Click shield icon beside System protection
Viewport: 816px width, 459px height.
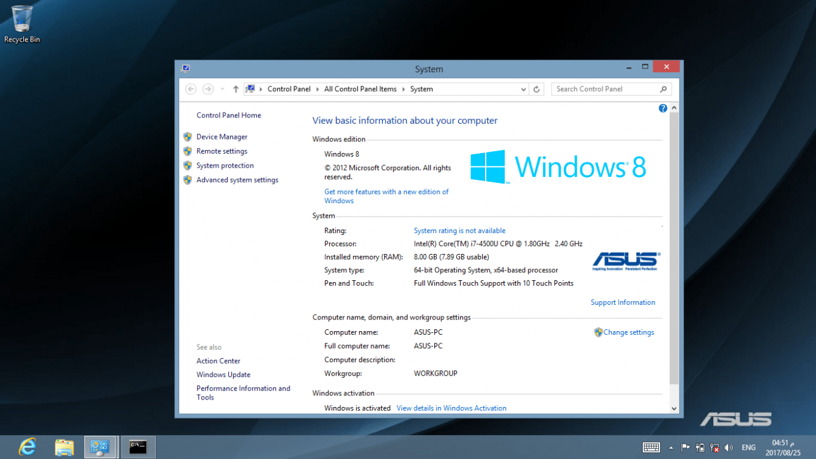[188, 166]
